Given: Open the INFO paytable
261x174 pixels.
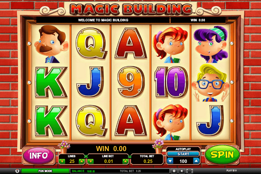Looking at the screenshot, I should click(39, 155).
